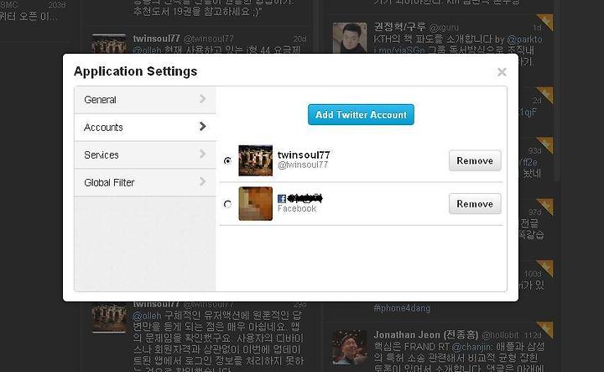The width and height of the screenshot is (604, 372).
Task: Click the Facebook logo icon
Action: pyautogui.click(x=282, y=199)
